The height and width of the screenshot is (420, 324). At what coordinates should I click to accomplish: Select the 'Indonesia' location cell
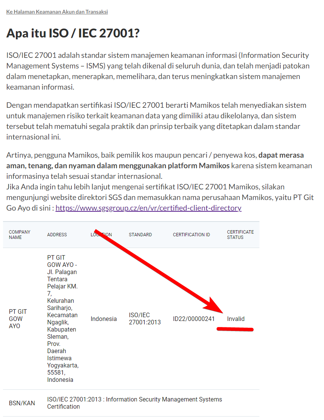click(x=103, y=319)
